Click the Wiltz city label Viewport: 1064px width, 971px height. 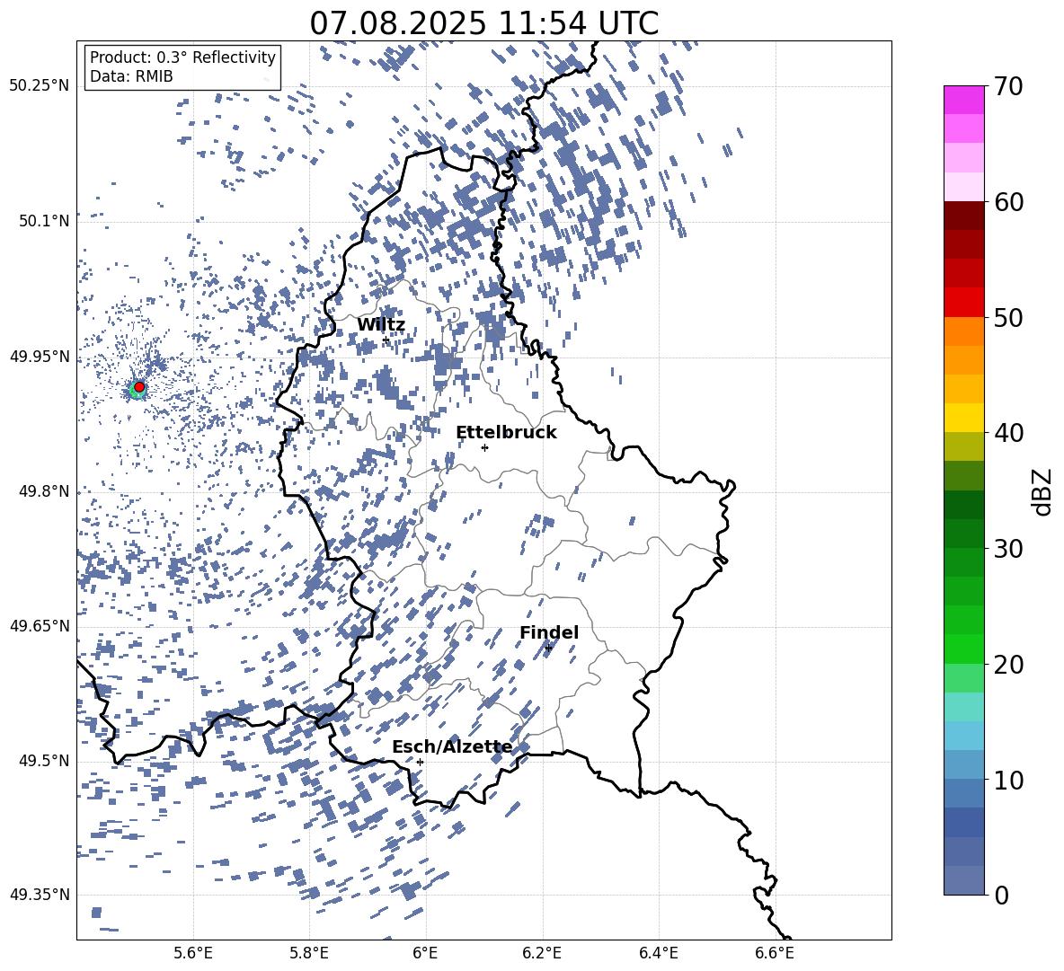point(381,325)
